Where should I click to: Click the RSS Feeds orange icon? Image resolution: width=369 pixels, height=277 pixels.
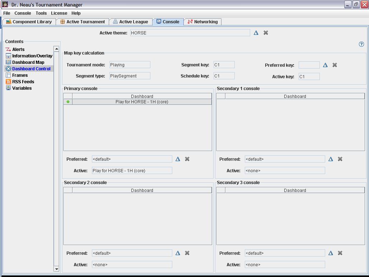(8, 81)
